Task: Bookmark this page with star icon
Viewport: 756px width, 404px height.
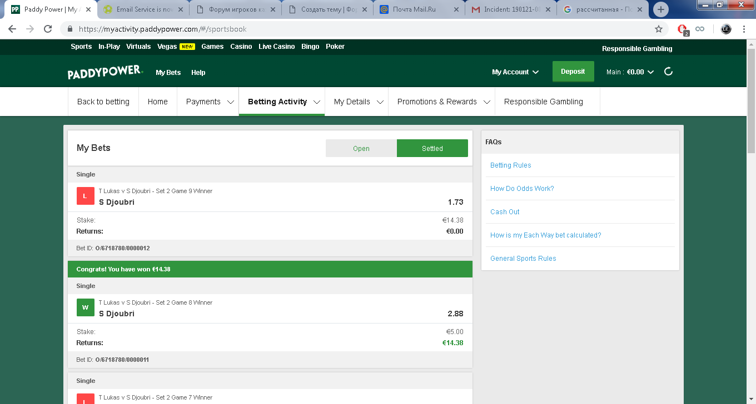Action: (x=659, y=29)
